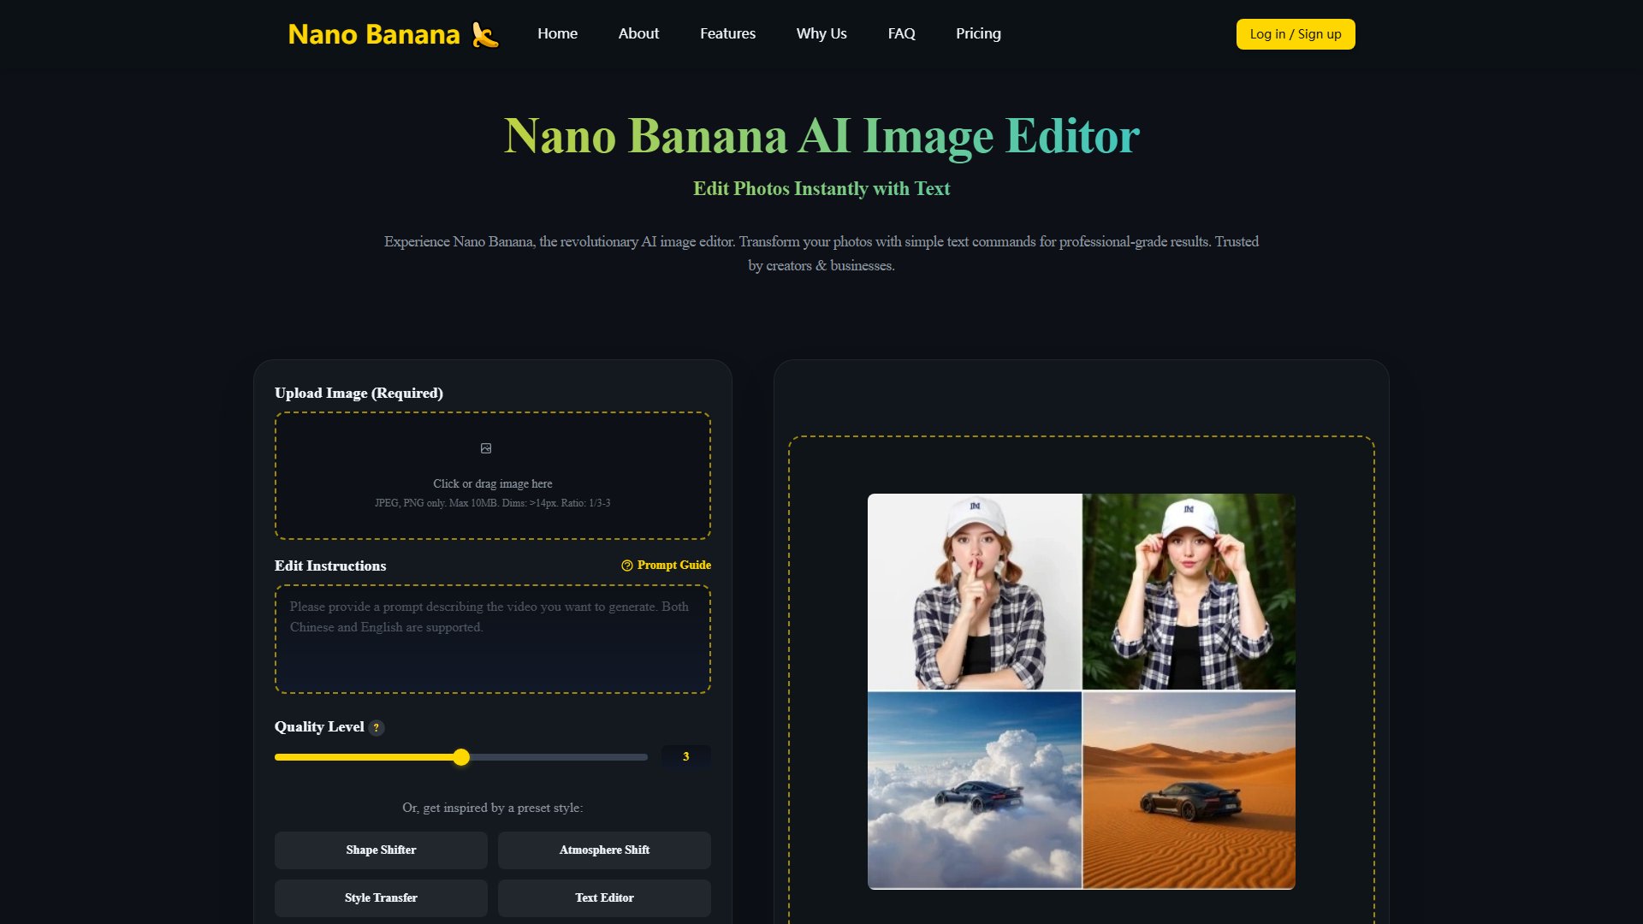This screenshot has height=924, width=1643.
Task: Go to Features in the navigation
Action: [x=727, y=33]
